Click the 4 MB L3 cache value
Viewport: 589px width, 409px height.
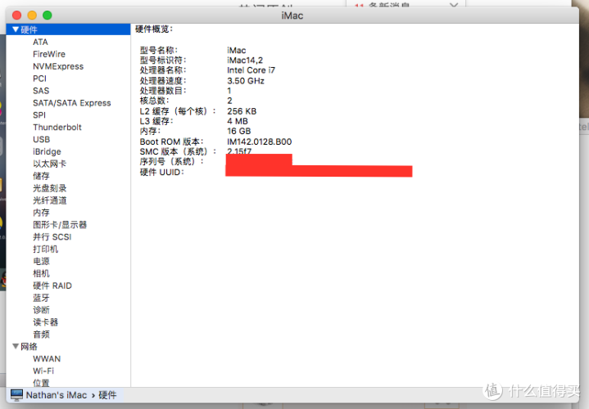point(238,121)
